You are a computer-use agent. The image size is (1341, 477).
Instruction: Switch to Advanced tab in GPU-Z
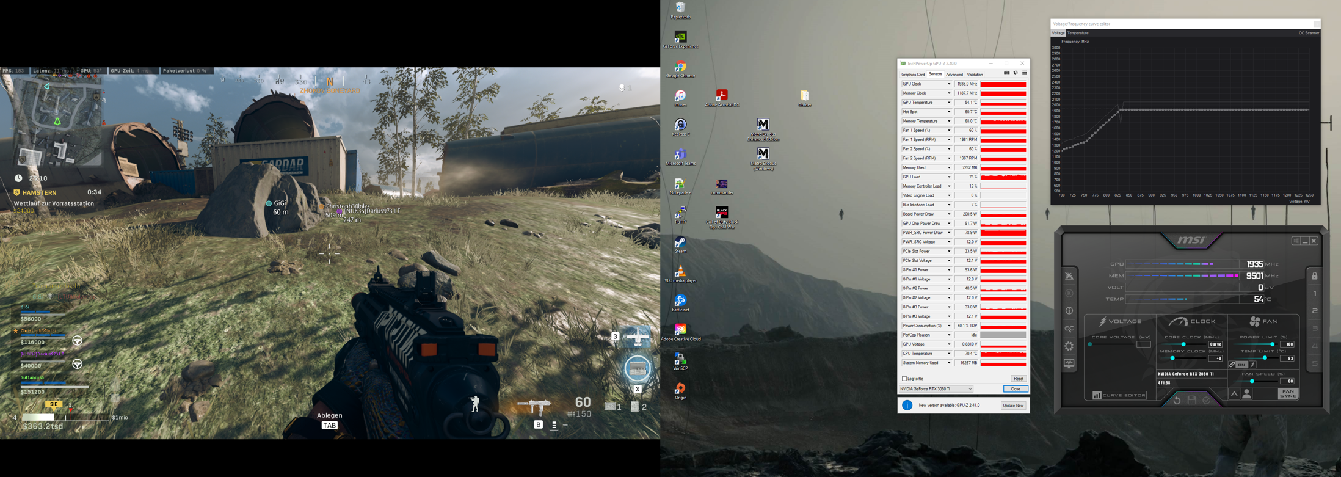tap(954, 75)
